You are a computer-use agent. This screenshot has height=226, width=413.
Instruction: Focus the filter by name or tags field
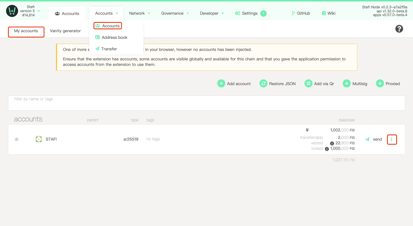tap(206, 103)
